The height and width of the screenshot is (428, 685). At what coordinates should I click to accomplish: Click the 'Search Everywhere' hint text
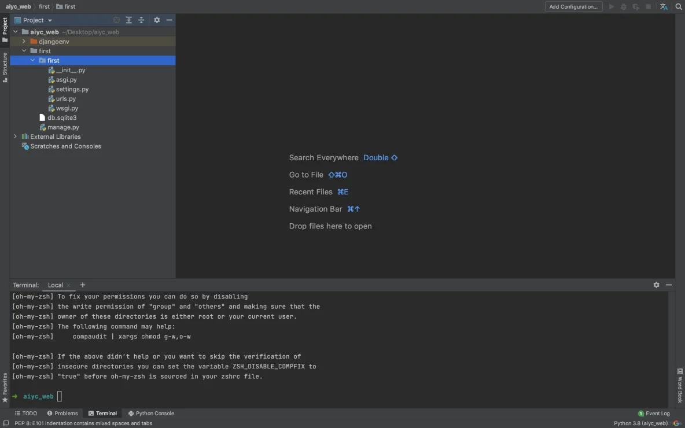pos(324,158)
